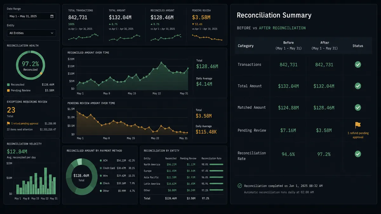
Task: Click the Check payment legend dot
Action: coord(101,183)
